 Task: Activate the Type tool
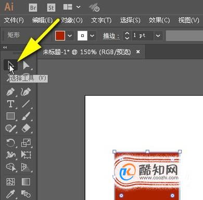pyautogui.click(x=10, y=104)
